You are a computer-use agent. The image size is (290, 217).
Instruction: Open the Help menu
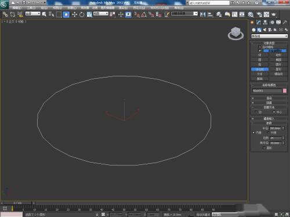(x=179, y=8)
